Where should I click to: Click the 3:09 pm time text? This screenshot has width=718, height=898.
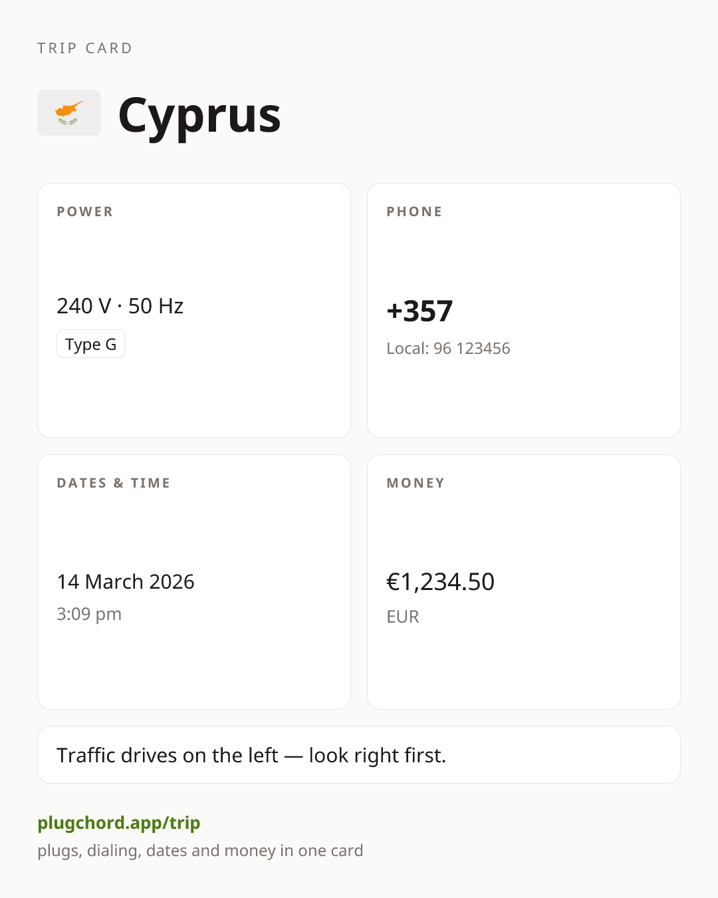(x=89, y=614)
